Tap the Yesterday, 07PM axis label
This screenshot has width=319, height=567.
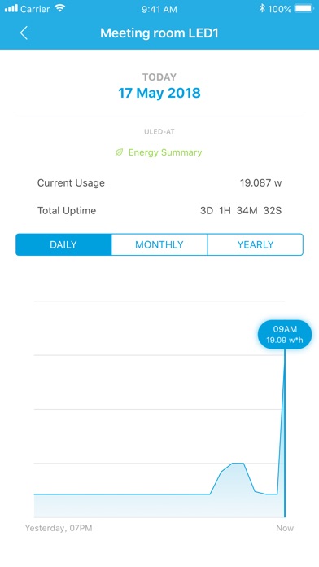click(x=59, y=528)
